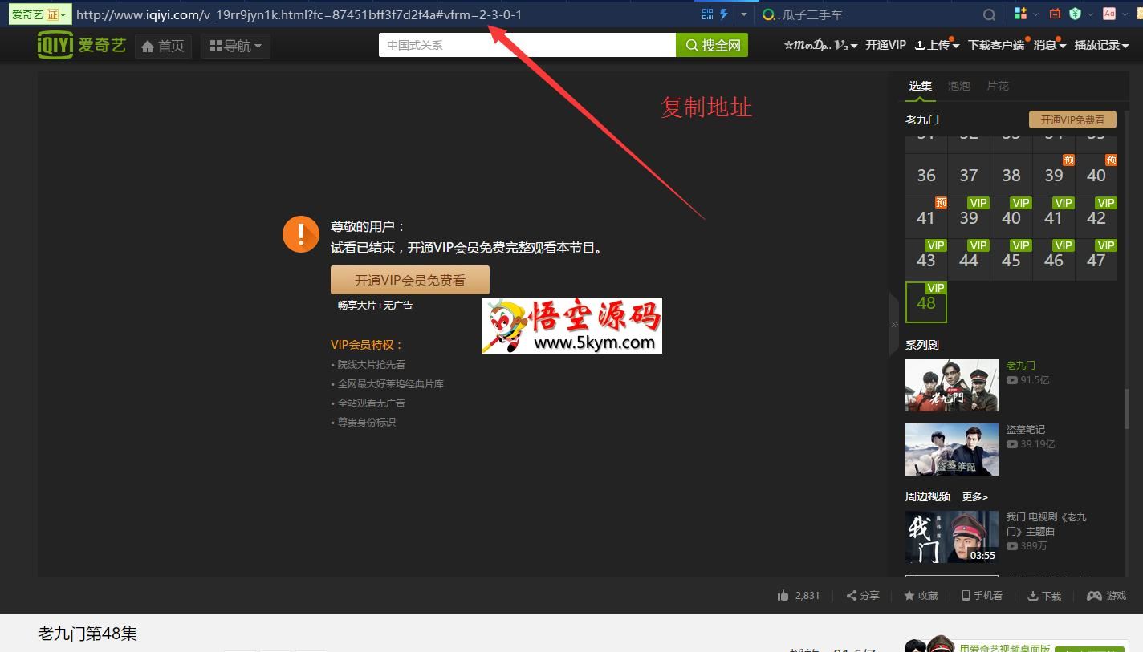The width and height of the screenshot is (1143, 652).
Task: Click the 开通VIP会员免费看 button
Action: 410,280
